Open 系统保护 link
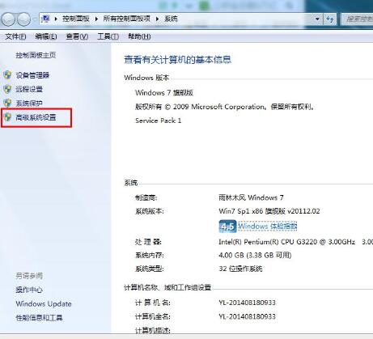The image size is (373, 339). pos(29,104)
